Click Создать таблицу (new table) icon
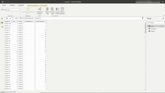 pos(62,9)
